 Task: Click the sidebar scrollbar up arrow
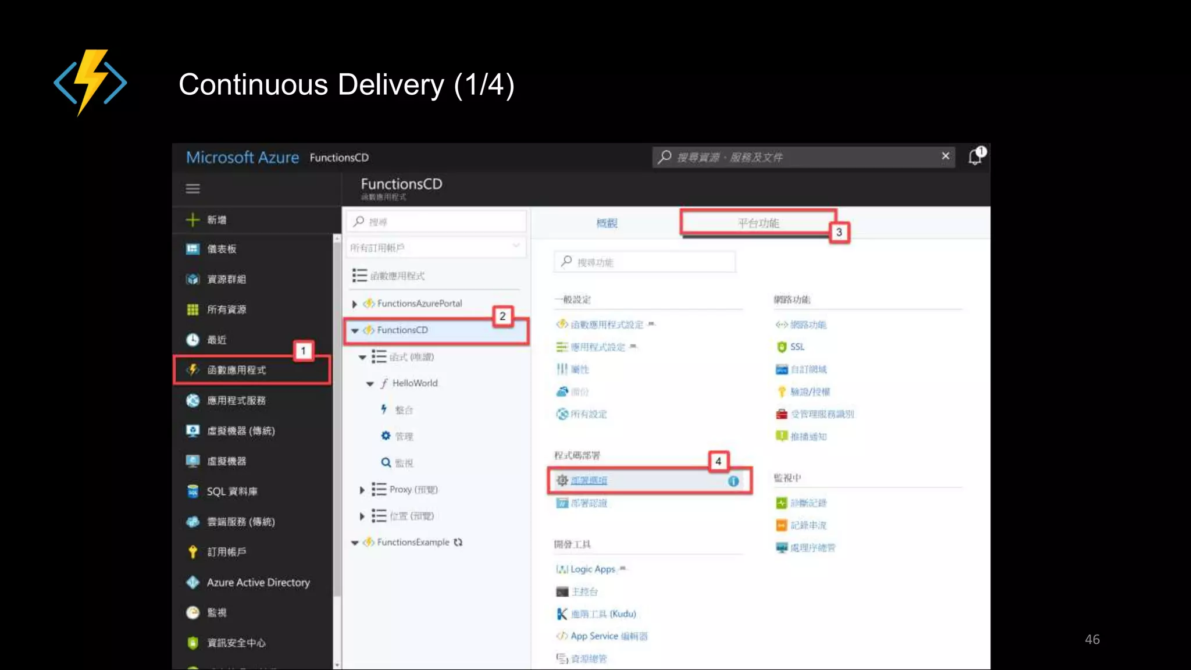pyautogui.click(x=337, y=238)
